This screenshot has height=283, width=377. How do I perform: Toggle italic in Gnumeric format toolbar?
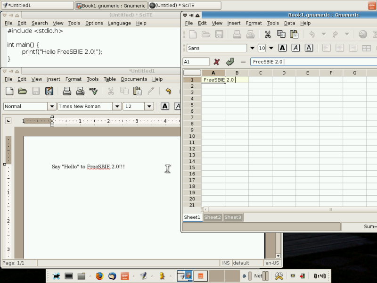coord(295,48)
